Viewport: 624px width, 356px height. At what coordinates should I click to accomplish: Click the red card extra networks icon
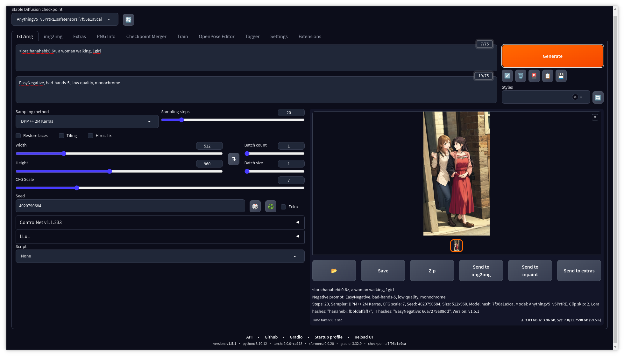tap(534, 76)
